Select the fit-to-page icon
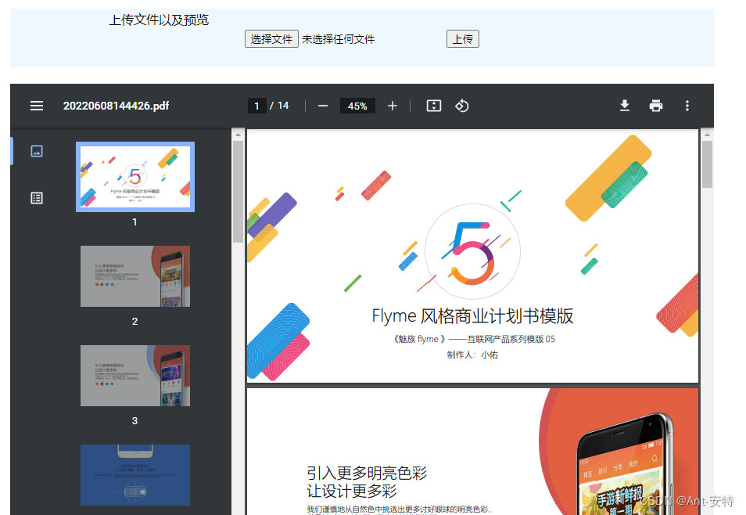Image resolution: width=746 pixels, height=515 pixels. coord(434,106)
